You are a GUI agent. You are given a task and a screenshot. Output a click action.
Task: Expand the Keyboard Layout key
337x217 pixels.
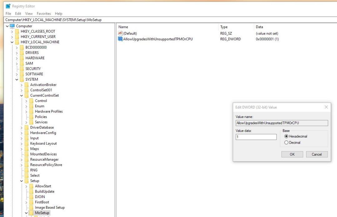click(22, 144)
